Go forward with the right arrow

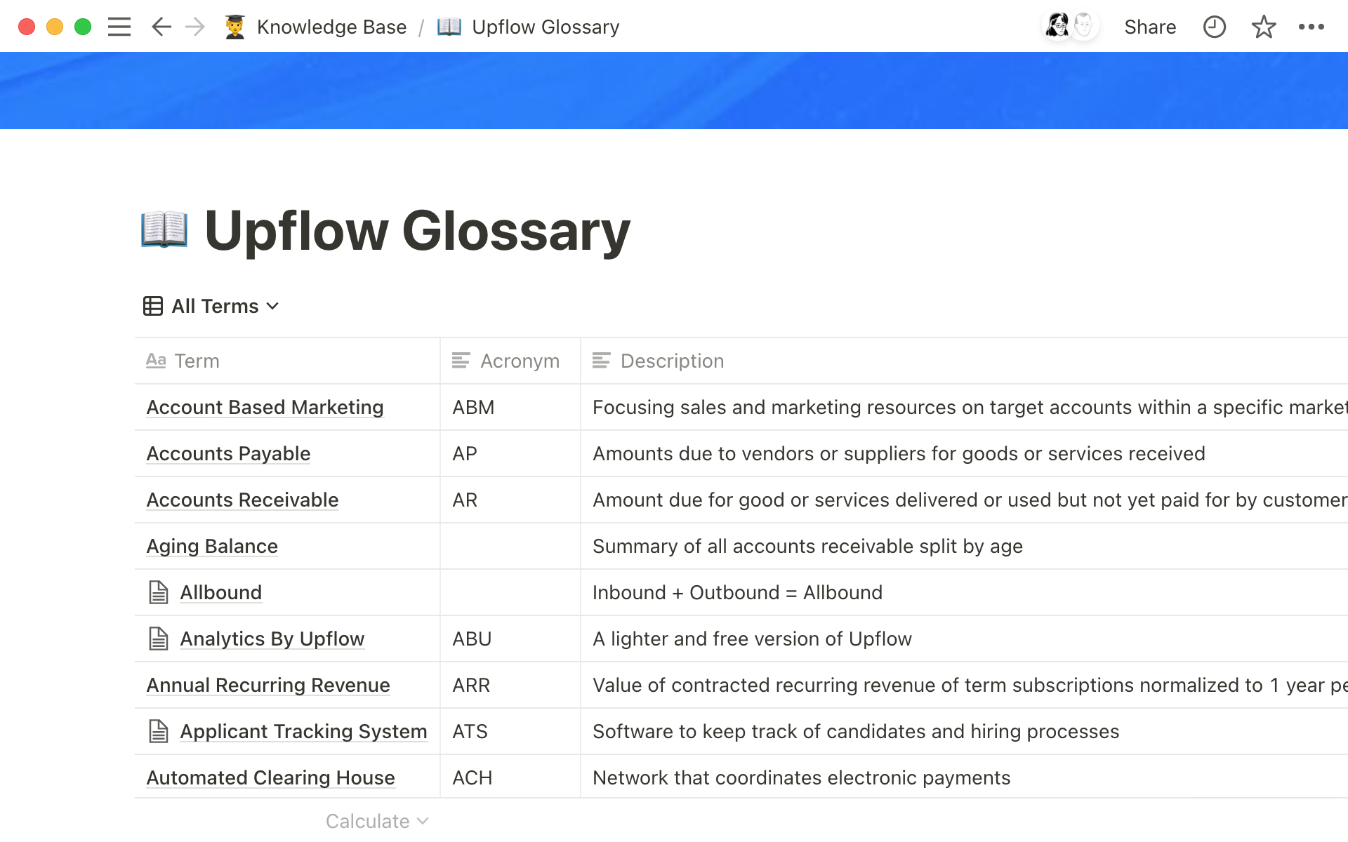195,27
